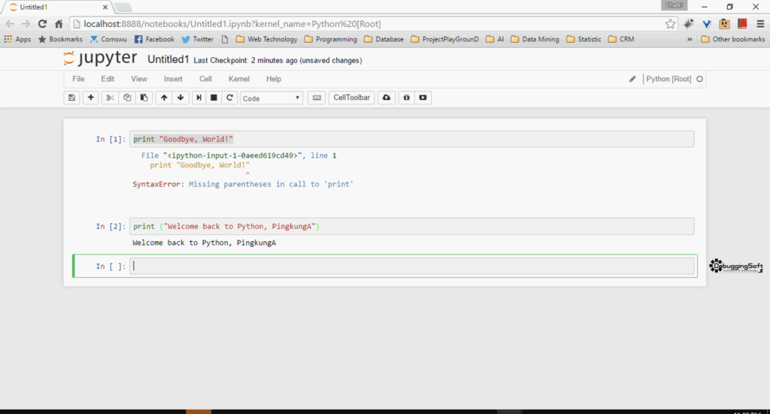Click the Python [Root] kernel name
This screenshot has height=414, width=770.
coord(668,79)
